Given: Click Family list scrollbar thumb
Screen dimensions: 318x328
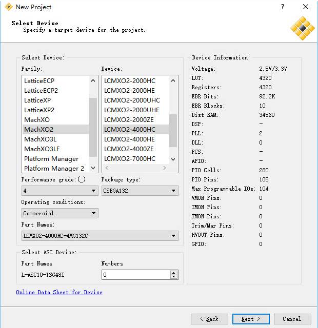Looking at the screenshot, I should point(93,127).
